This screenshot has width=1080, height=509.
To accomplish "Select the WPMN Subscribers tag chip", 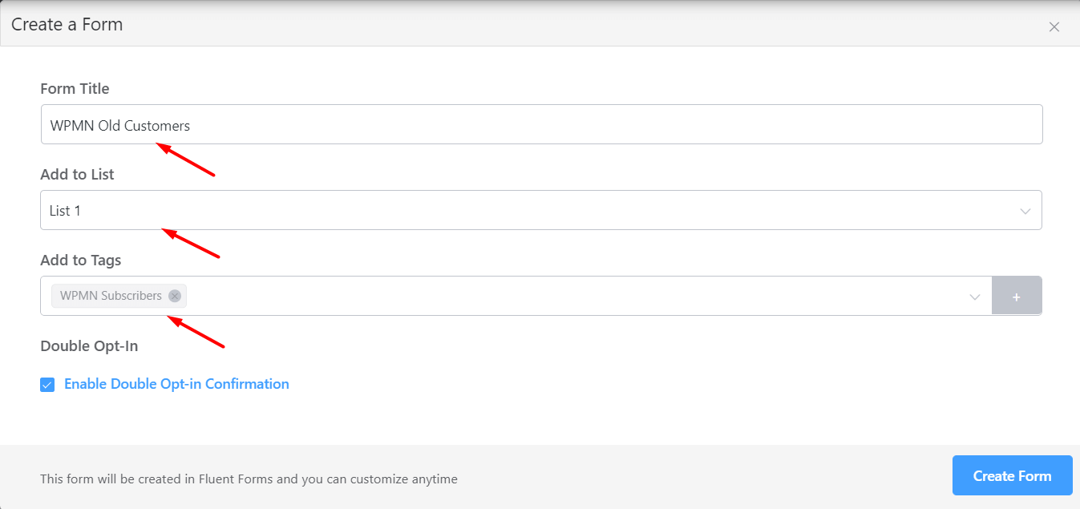I will (x=111, y=296).
